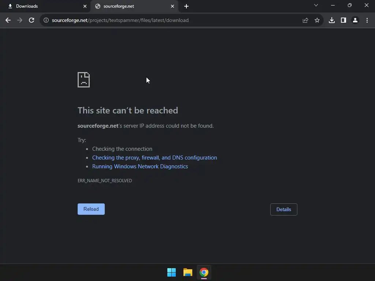This screenshot has width=375, height=281.
Task: Show error Details
Action: (284, 210)
